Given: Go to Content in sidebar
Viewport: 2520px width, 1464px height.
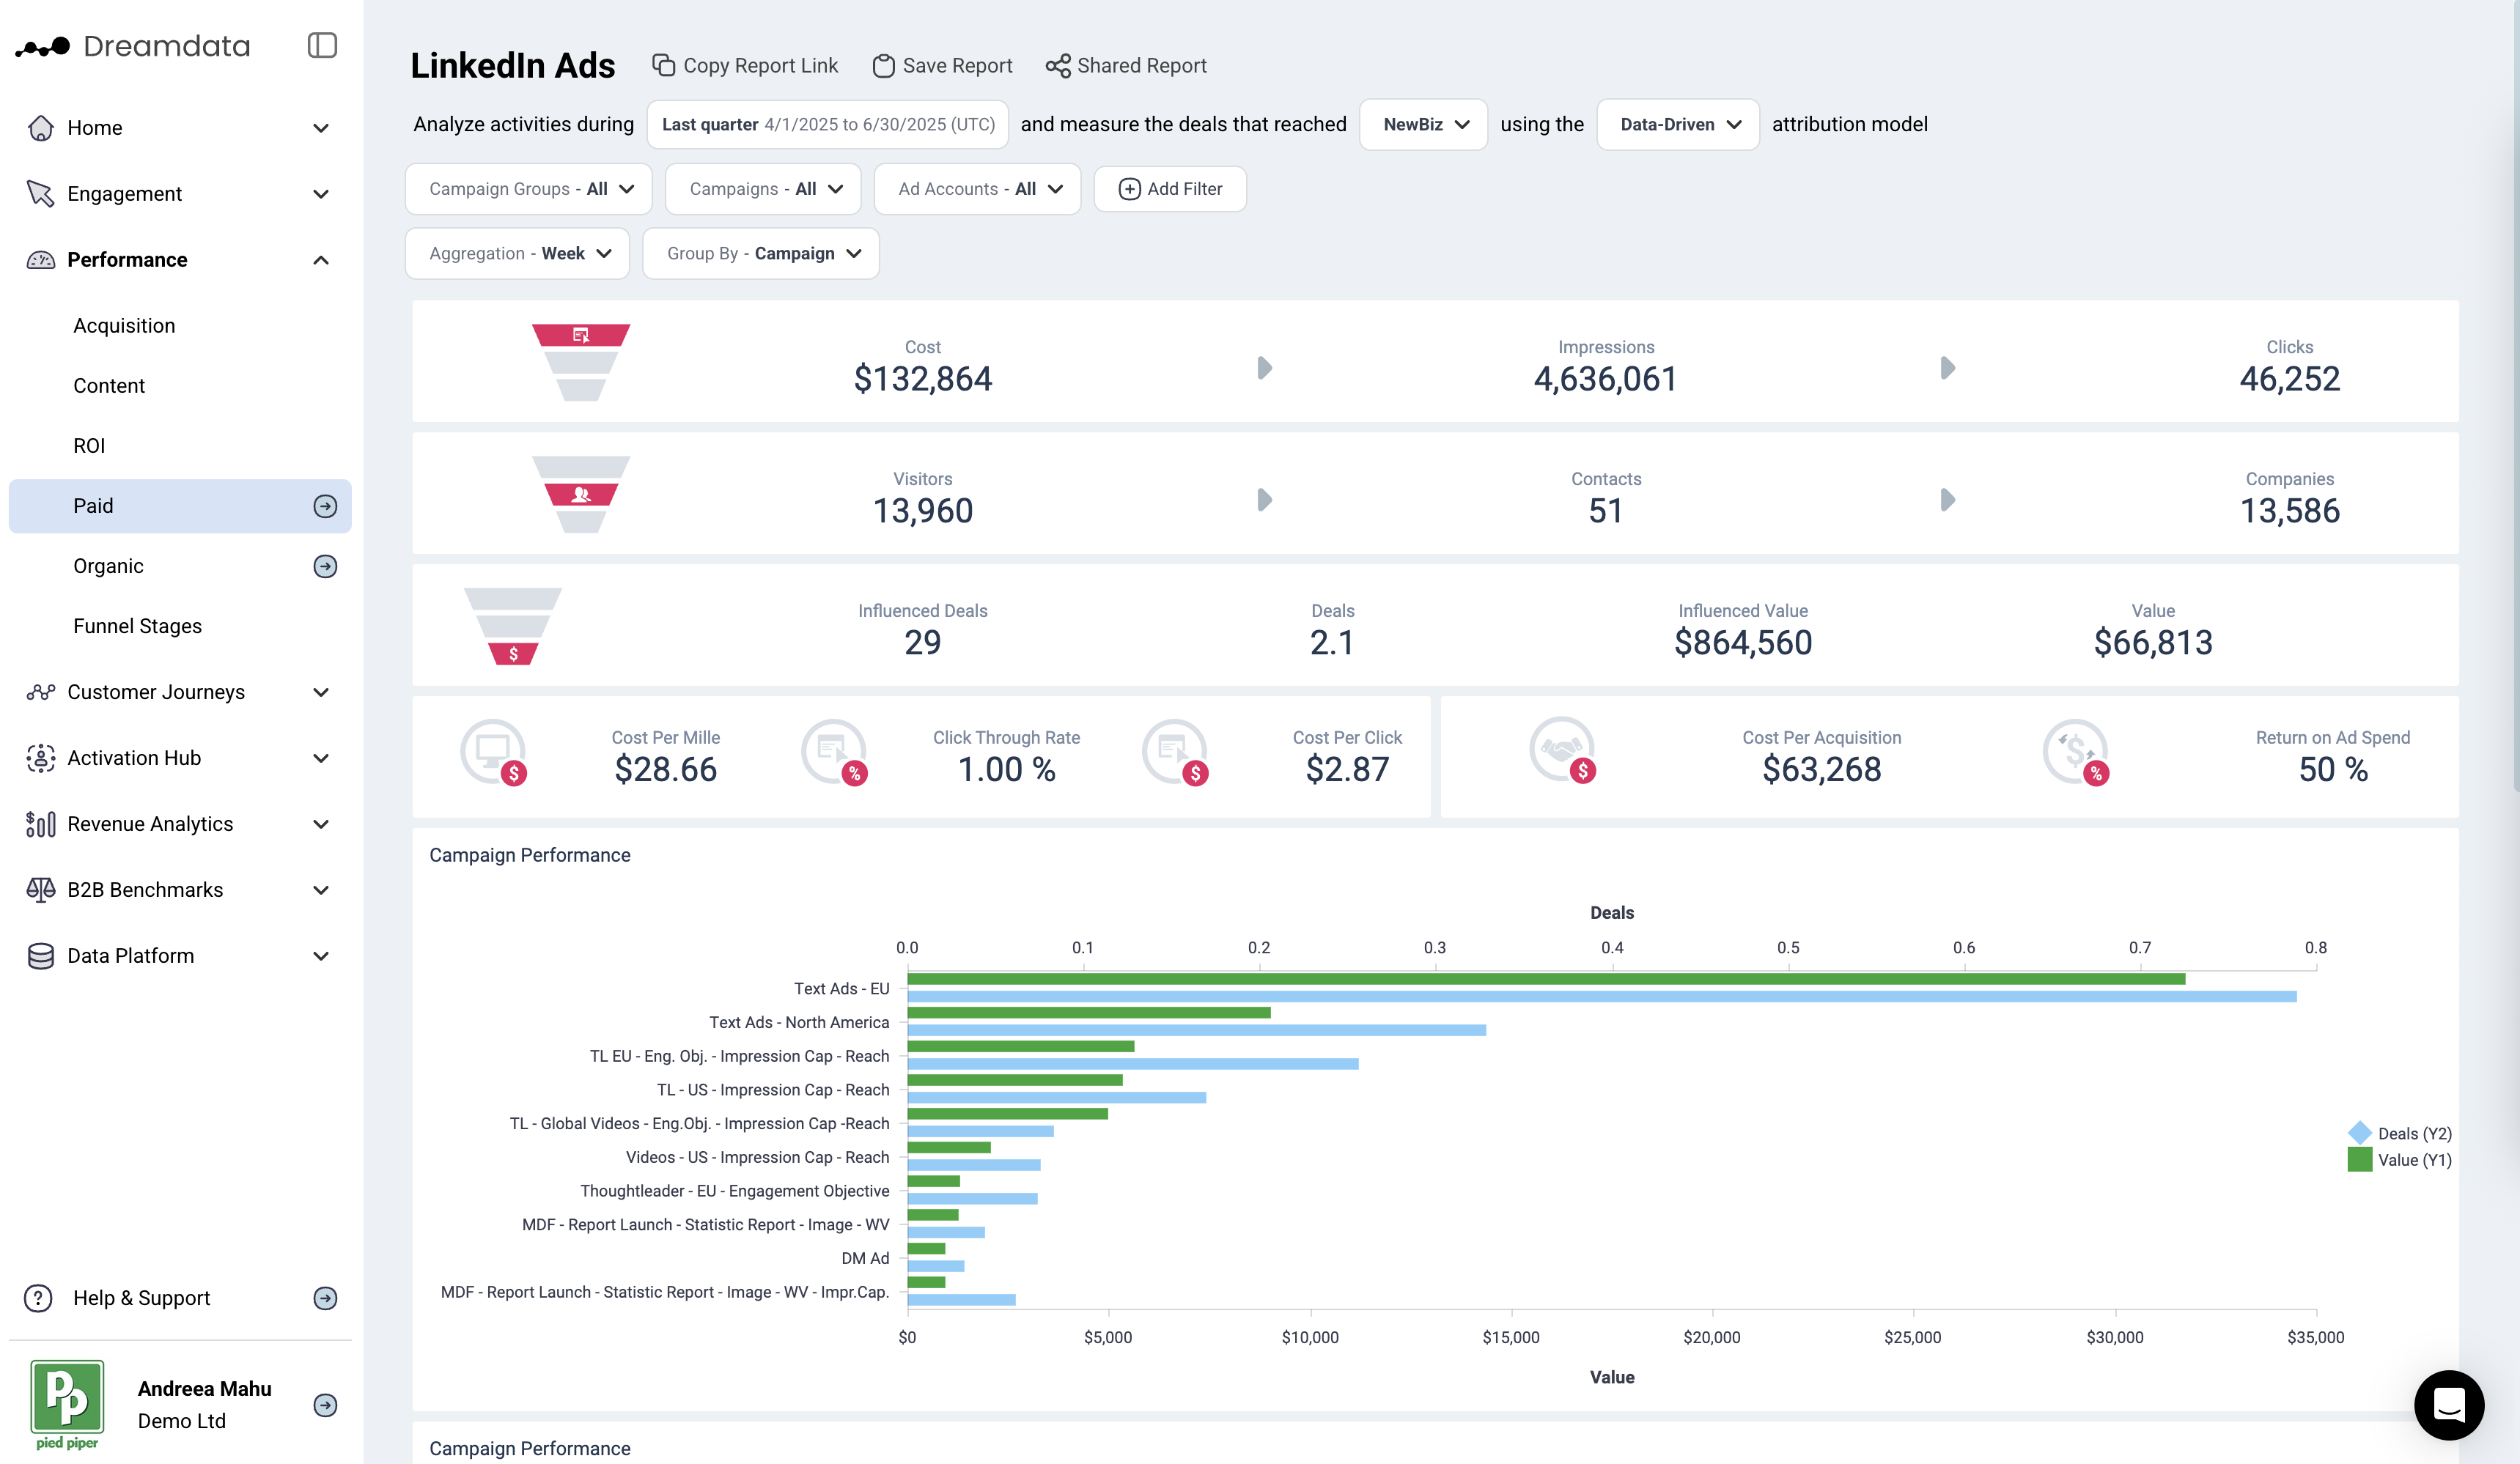Looking at the screenshot, I should [109, 385].
